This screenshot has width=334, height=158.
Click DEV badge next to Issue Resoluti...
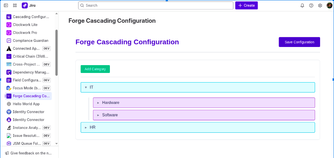(47, 136)
